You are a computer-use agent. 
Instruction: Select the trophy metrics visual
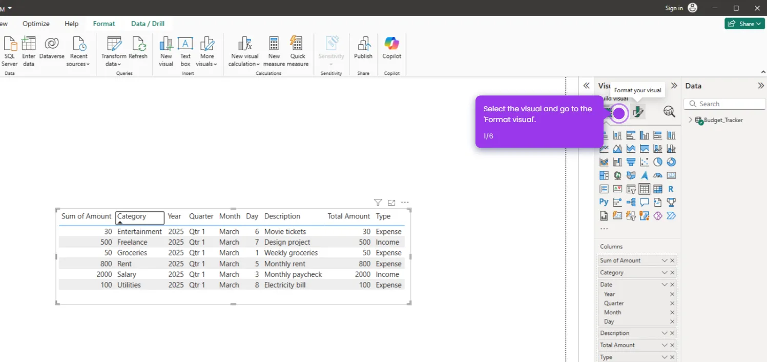pos(671,202)
